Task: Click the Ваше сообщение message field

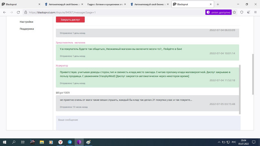Action: click(148, 123)
